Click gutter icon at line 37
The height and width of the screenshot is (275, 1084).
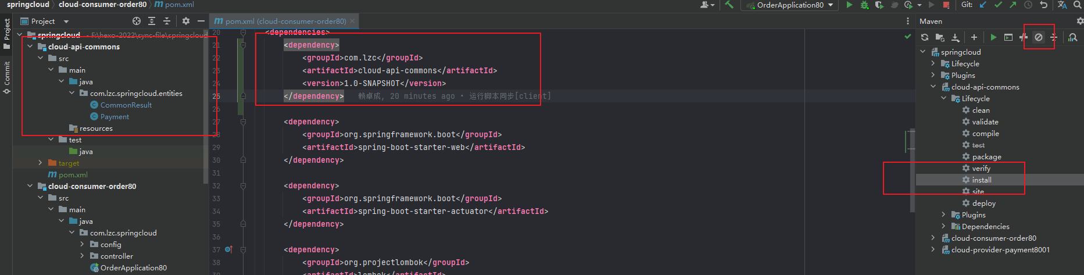pyautogui.click(x=228, y=249)
